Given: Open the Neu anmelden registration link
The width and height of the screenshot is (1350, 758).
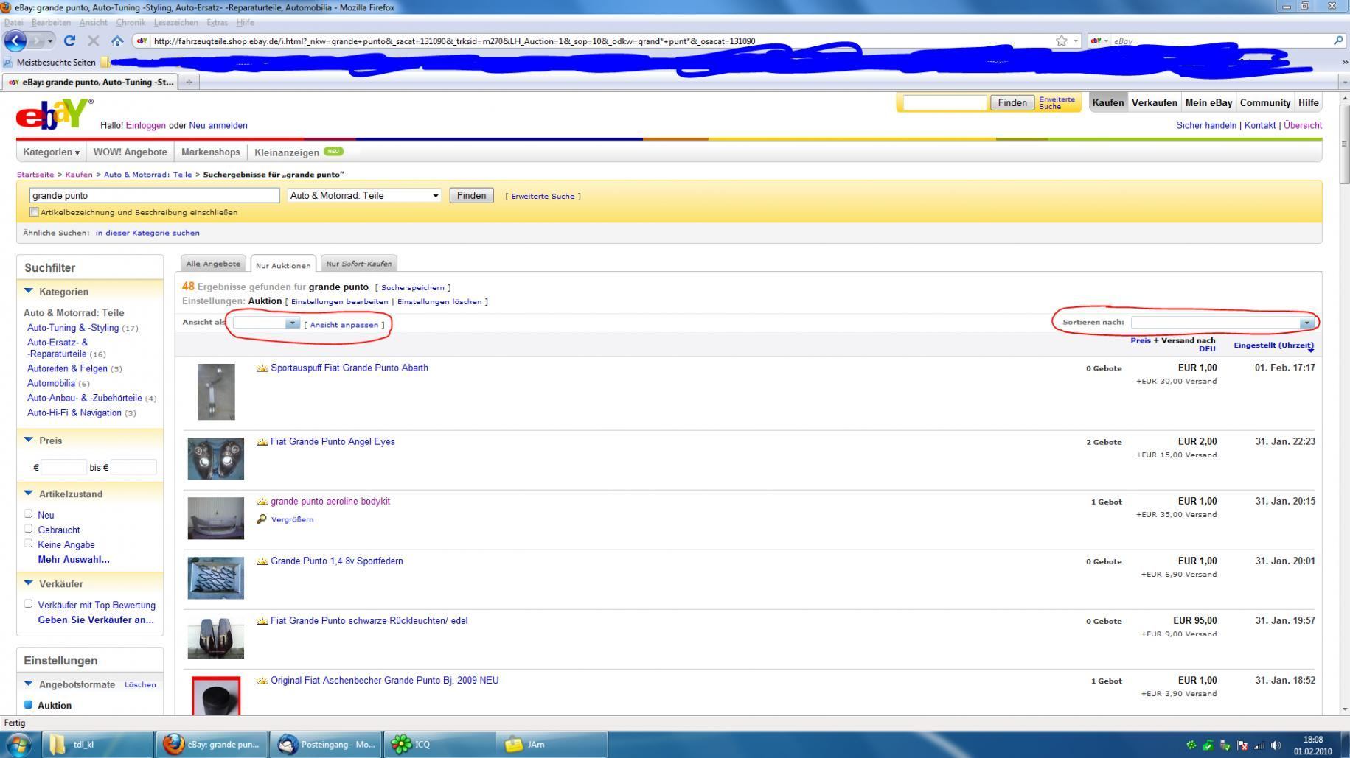Looking at the screenshot, I should coord(218,125).
